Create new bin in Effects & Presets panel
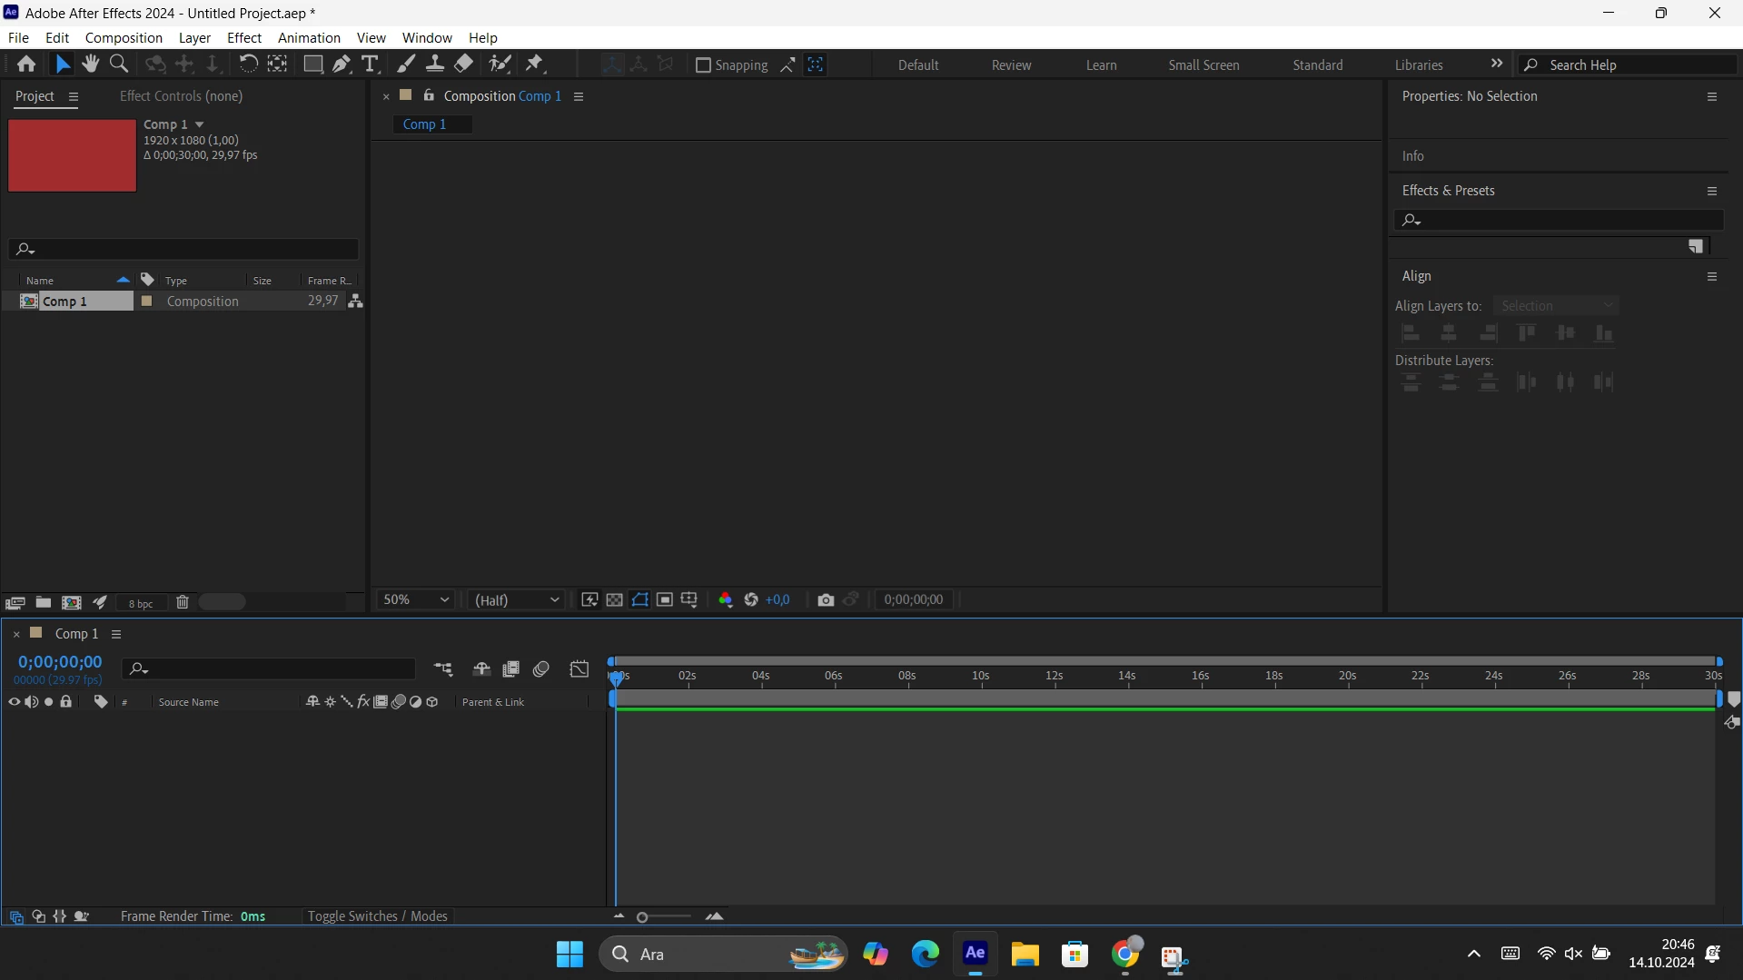 [1695, 247]
